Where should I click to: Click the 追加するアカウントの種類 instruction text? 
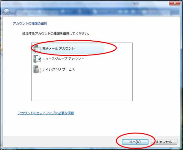[56, 34]
